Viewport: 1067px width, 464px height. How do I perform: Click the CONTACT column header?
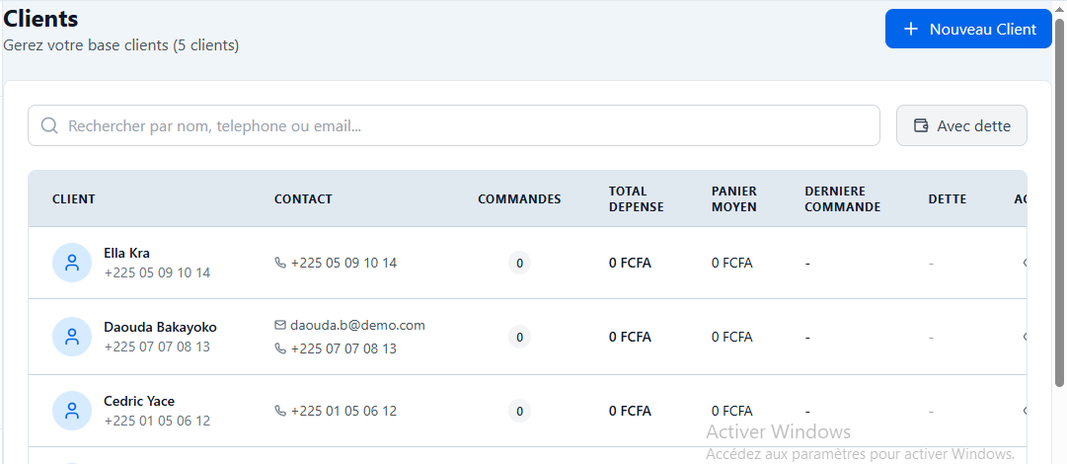tap(303, 199)
